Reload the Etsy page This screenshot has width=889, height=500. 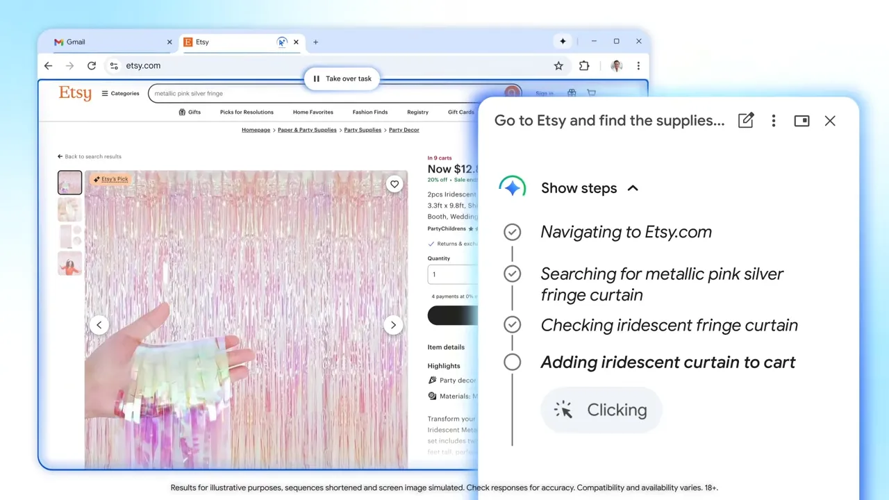91,65
